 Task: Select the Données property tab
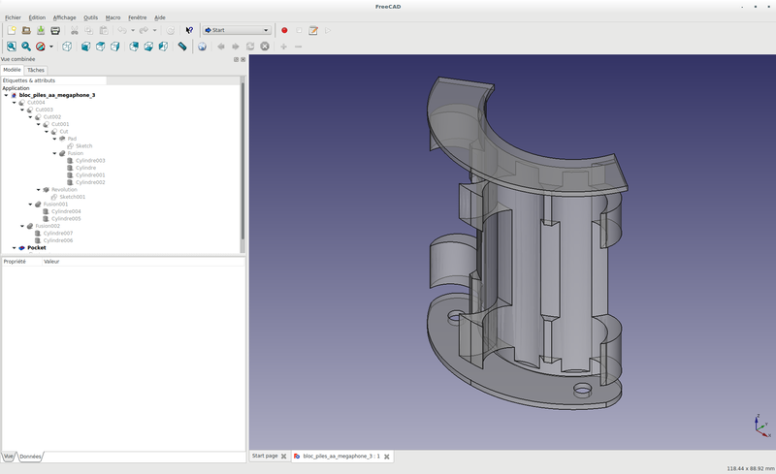(30, 457)
